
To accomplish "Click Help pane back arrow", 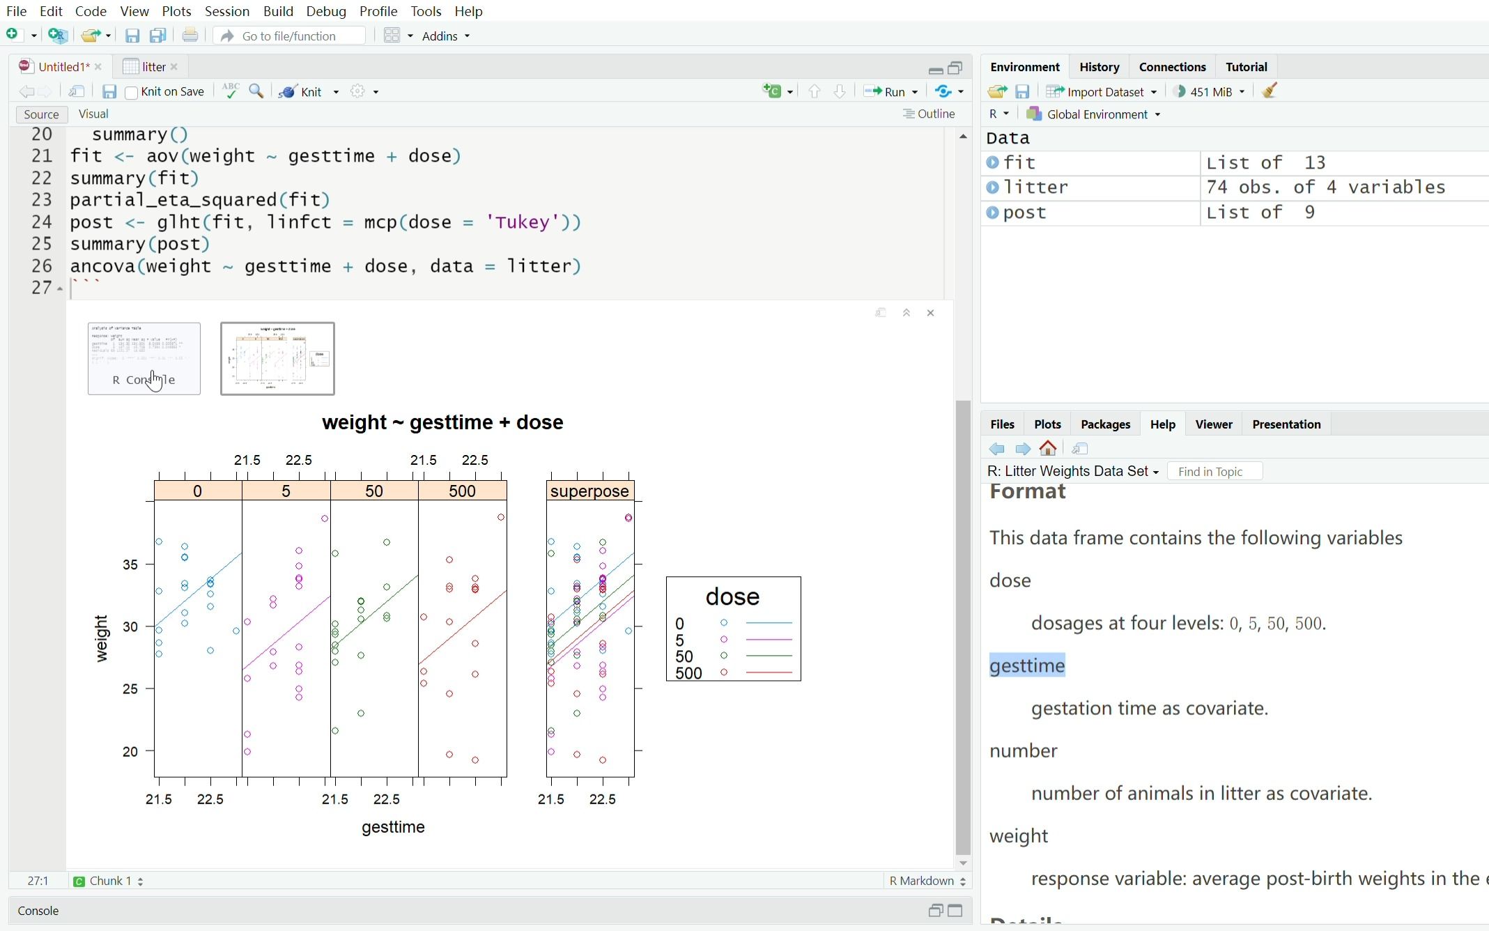I will (997, 449).
